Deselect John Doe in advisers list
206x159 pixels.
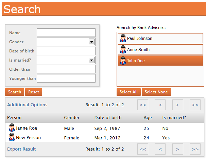click(160, 61)
